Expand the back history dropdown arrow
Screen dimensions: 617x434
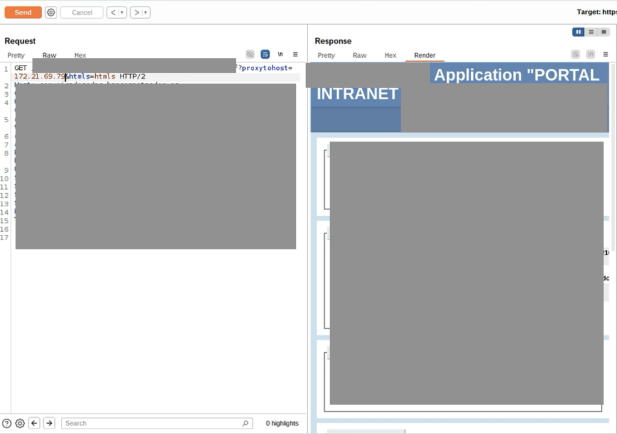coord(122,13)
